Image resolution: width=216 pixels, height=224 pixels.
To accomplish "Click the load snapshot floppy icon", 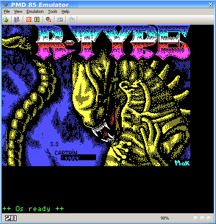I will 17,20.
